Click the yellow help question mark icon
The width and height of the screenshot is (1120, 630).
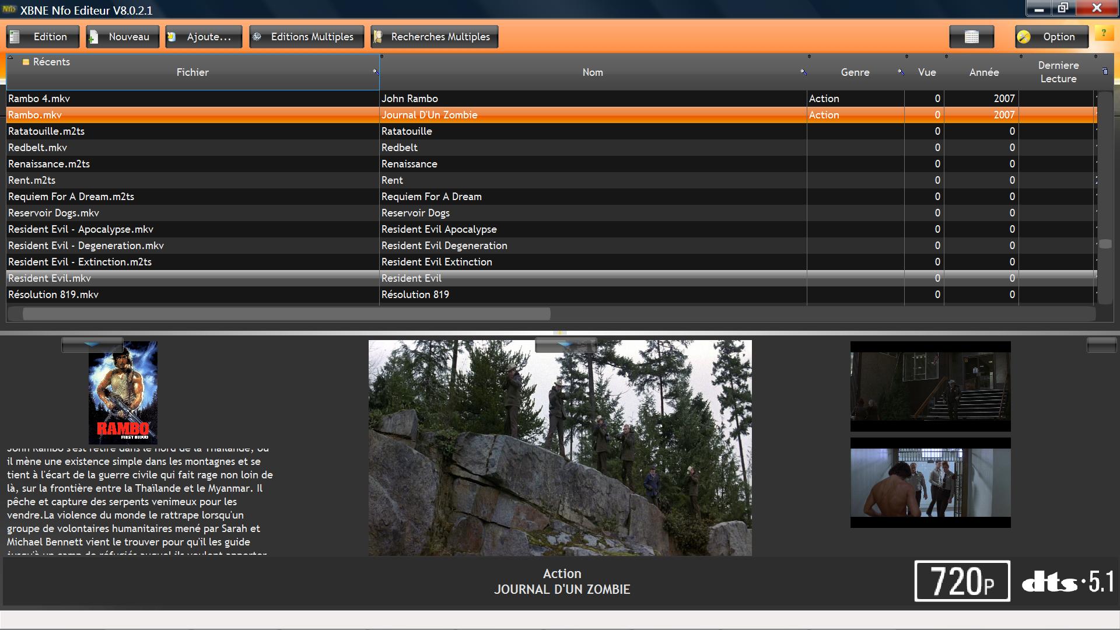point(1103,34)
